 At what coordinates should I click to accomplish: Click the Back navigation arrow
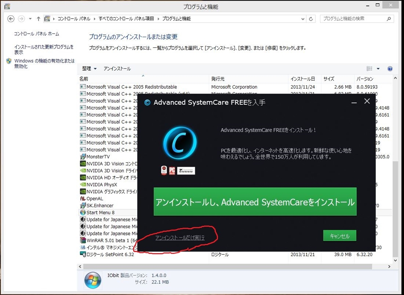click(11, 19)
